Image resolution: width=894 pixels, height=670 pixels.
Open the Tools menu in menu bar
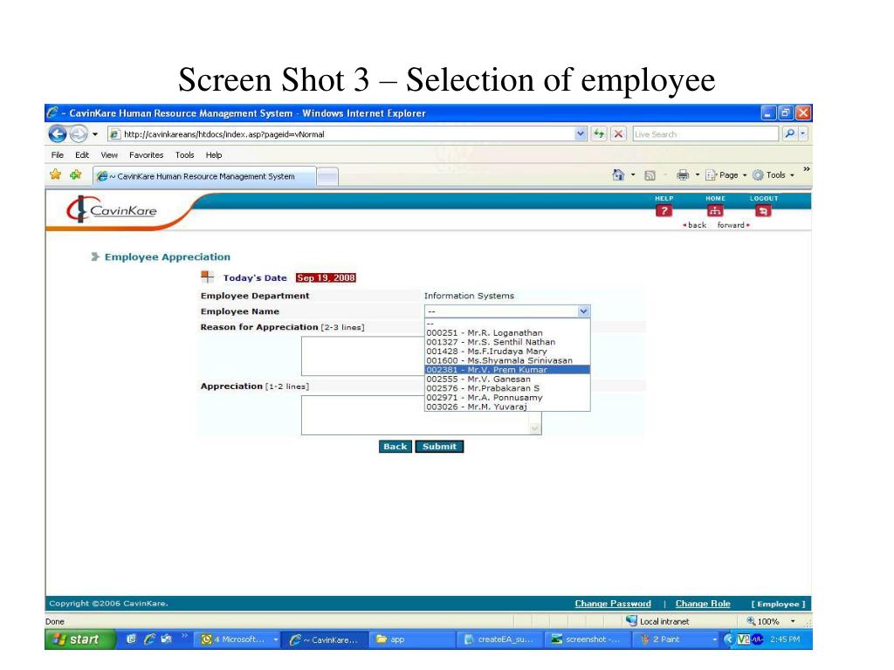pyautogui.click(x=184, y=155)
